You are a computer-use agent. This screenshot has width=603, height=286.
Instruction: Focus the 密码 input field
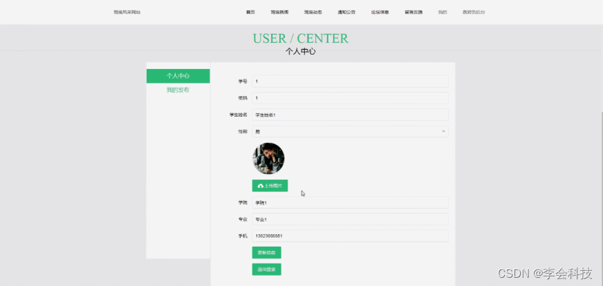[351, 98]
